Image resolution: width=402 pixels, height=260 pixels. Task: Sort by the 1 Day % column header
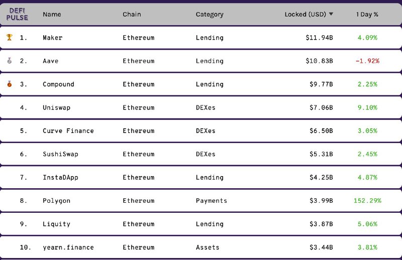point(367,15)
